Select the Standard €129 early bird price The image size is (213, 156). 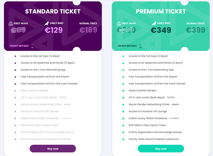pos(54,30)
